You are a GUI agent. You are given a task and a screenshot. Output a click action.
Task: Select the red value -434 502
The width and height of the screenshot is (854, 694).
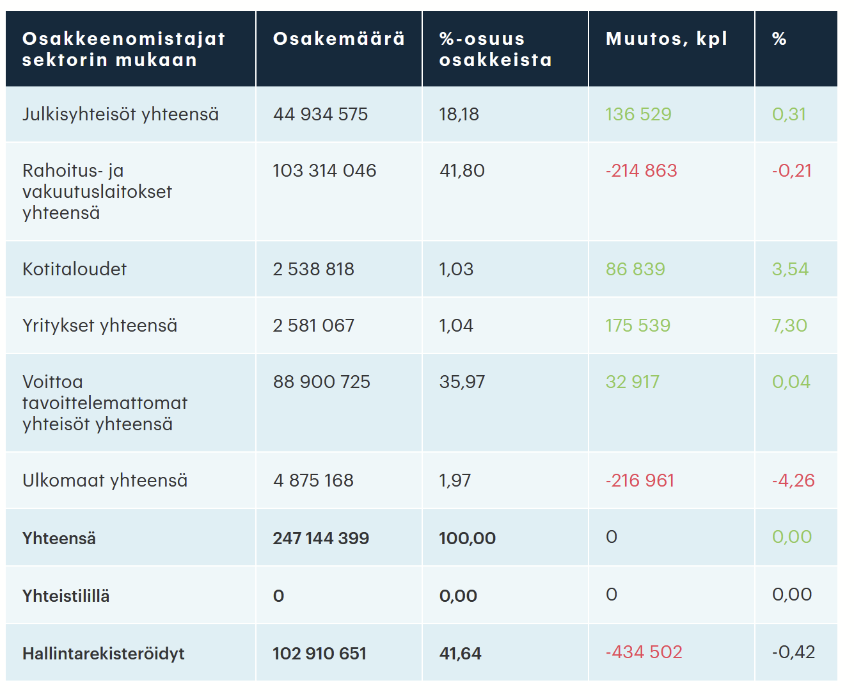pos(644,652)
